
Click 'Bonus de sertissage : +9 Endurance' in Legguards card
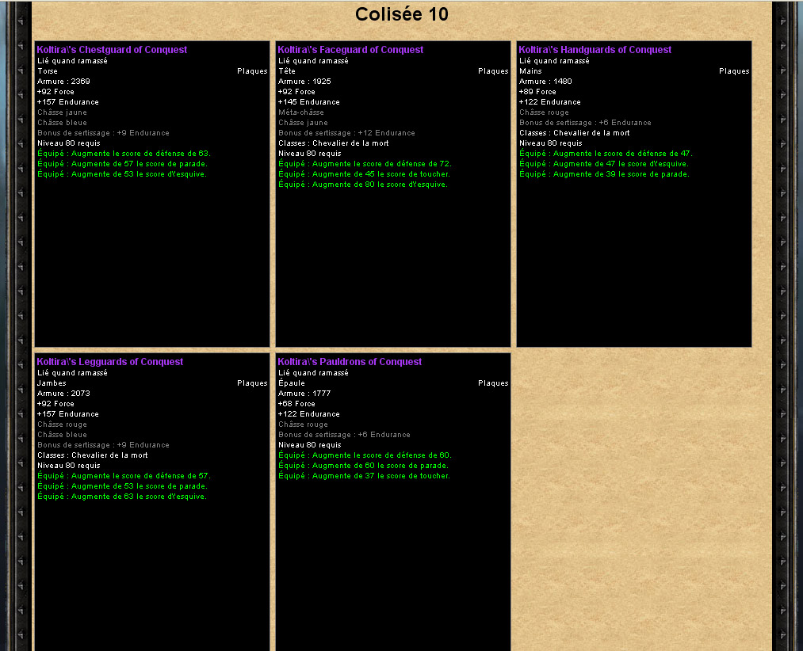coord(103,445)
